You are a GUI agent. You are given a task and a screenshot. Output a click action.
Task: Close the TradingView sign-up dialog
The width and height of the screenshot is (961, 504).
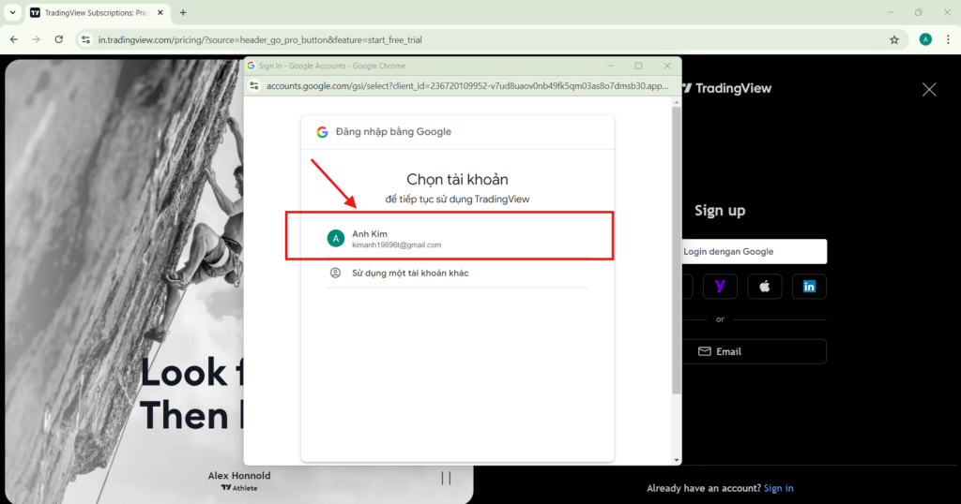(929, 89)
